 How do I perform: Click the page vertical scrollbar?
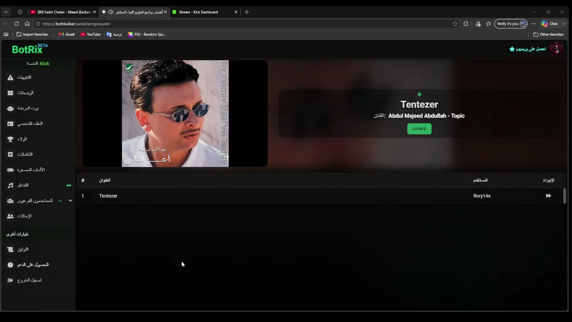pyautogui.click(x=565, y=196)
